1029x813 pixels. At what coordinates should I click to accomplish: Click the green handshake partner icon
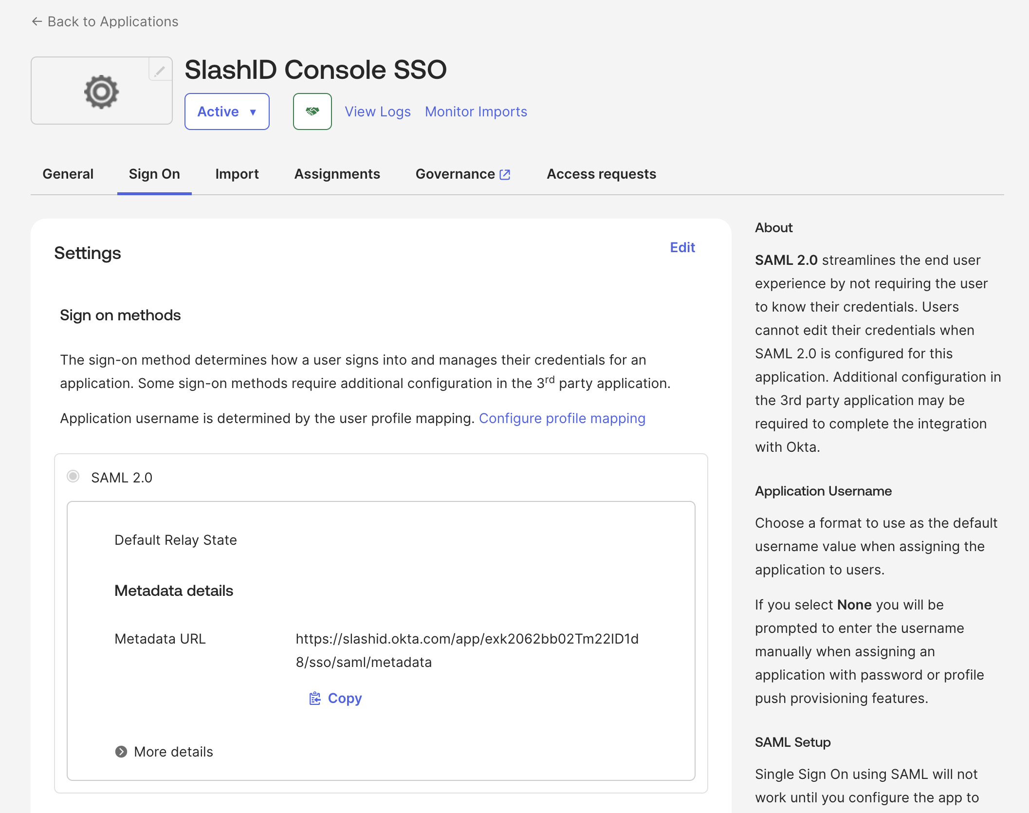312,111
